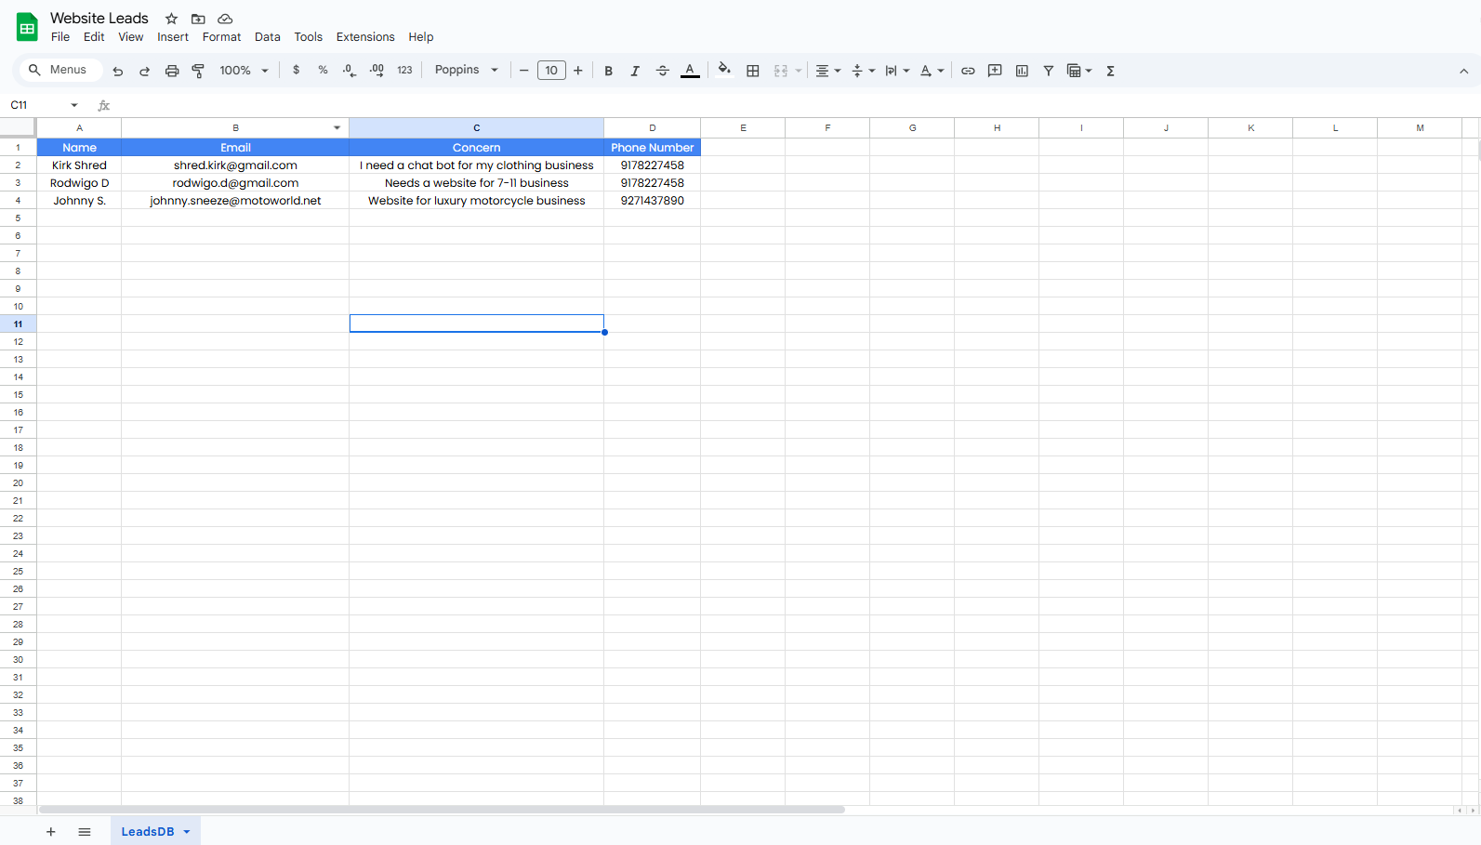Open the Google Sheets home icon
1481x845 pixels.
(x=27, y=27)
